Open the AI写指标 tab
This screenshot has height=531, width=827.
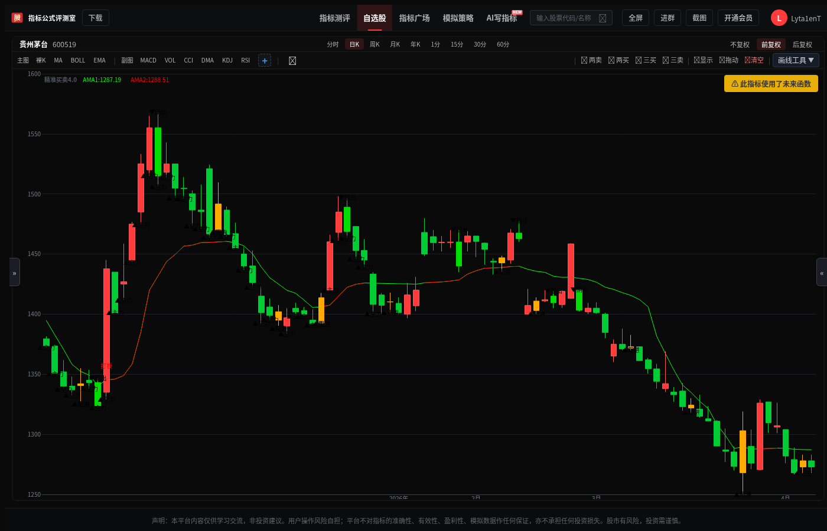[502, 18]
